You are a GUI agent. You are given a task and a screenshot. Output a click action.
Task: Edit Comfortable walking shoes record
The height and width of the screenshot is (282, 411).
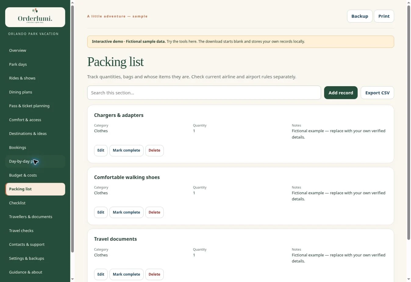101,212
